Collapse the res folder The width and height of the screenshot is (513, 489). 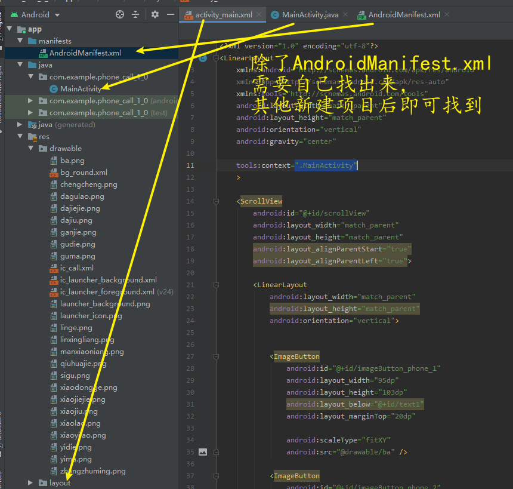[x=20, y=136]
